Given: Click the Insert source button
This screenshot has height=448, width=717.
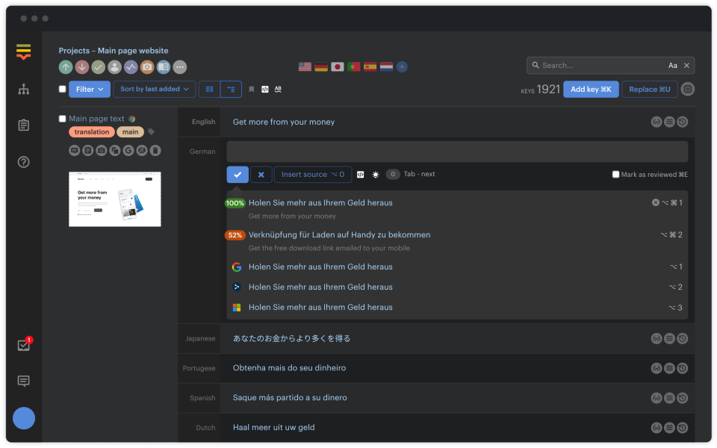Looking at the screenshot, I should tap(313, 175).
